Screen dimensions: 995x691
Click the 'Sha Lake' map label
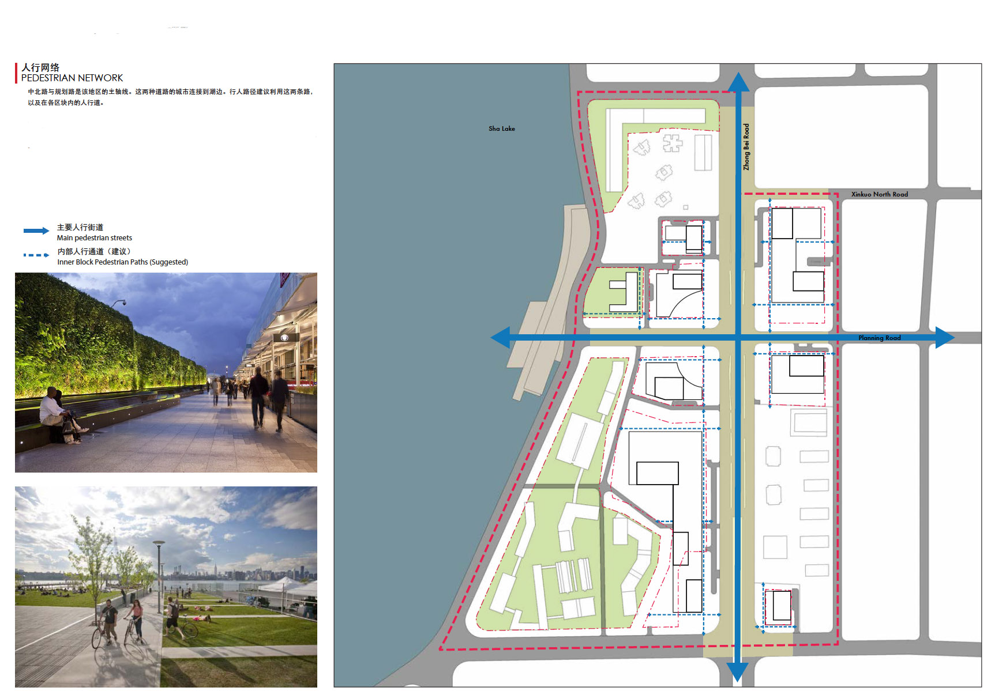tap(502, 129)
